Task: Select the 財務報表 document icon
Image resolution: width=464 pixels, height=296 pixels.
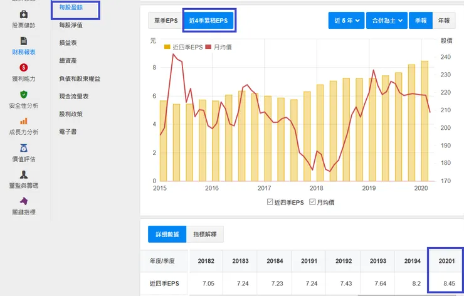Action: click(24, 41)
